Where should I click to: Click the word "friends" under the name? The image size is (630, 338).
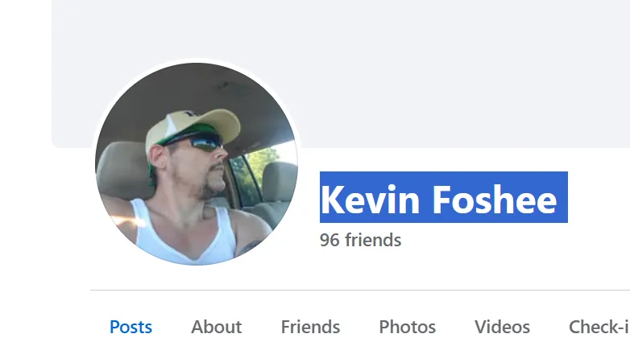tap(373, 240)
